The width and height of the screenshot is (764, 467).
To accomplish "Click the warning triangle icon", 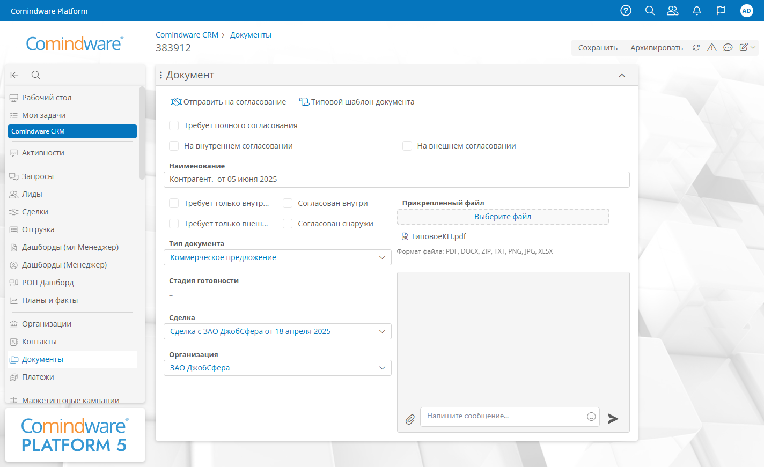I will (712, 48).
